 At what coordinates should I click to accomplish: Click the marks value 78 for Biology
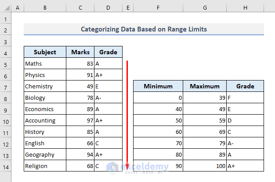pyautogui.click(x=80, y=98)
